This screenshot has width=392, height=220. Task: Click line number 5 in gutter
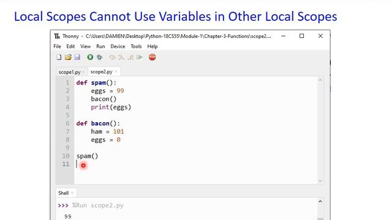click(67, 116)
